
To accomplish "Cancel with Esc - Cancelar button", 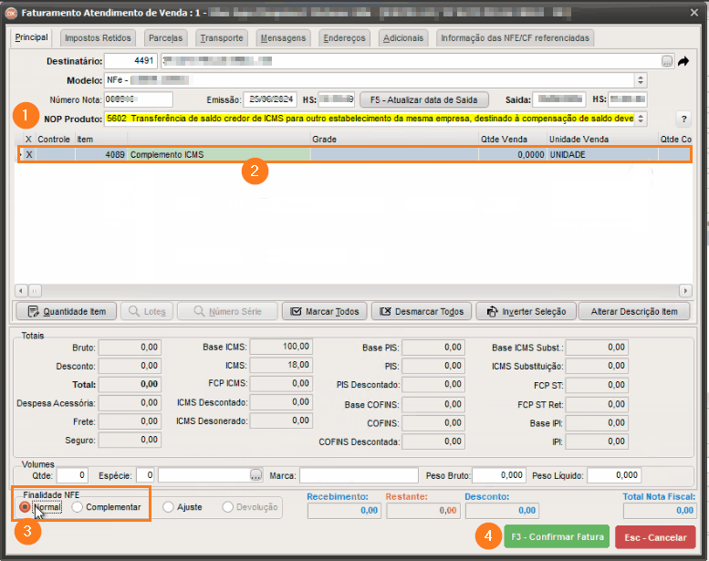I will coord(656,537).
